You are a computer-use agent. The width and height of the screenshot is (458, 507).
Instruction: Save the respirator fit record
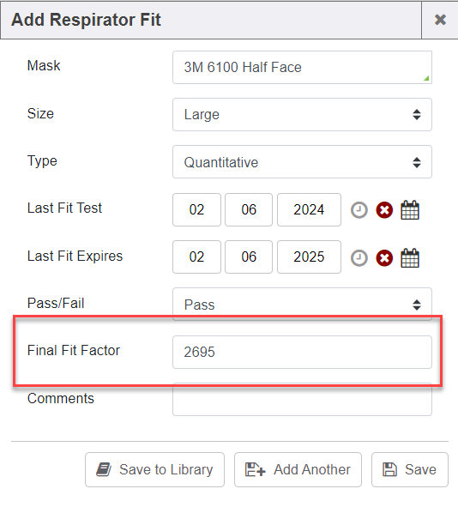click(x=409, y=469)
